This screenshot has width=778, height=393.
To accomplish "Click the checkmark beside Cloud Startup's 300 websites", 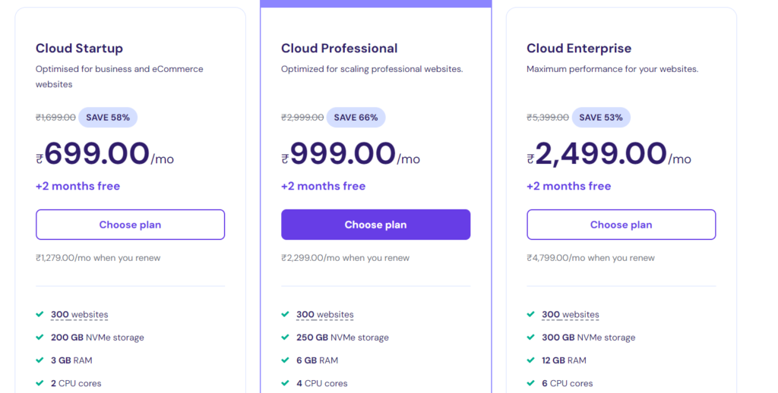I will click(x=40, y=314).
